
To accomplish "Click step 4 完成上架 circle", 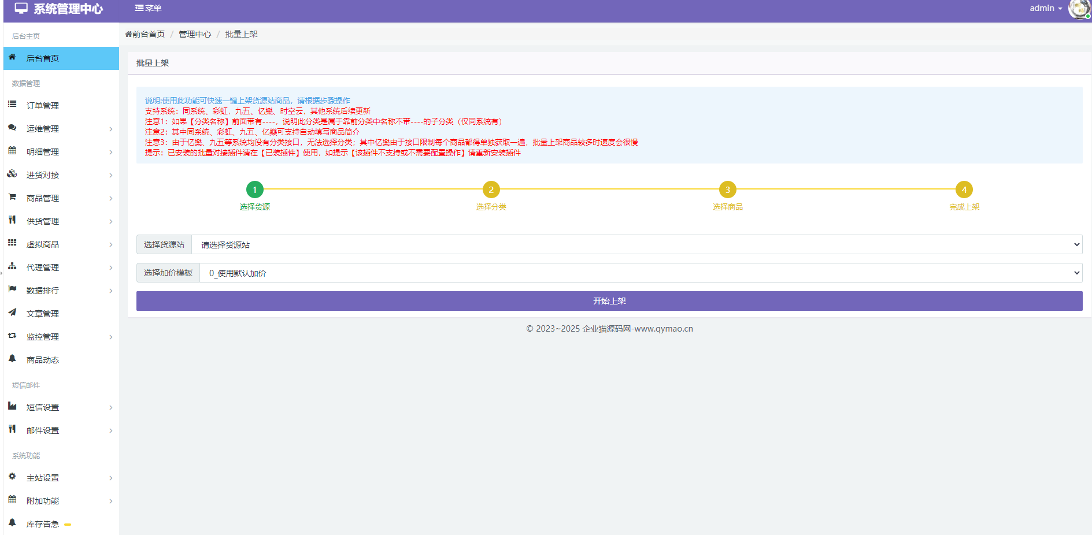I will pyautogui.click(x=964, y=190).
